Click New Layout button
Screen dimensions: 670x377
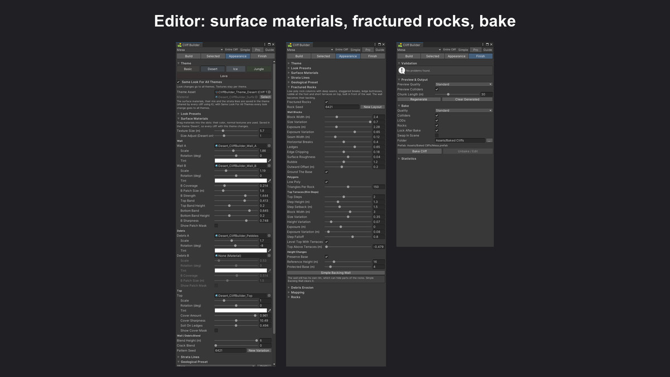point(372,107)
